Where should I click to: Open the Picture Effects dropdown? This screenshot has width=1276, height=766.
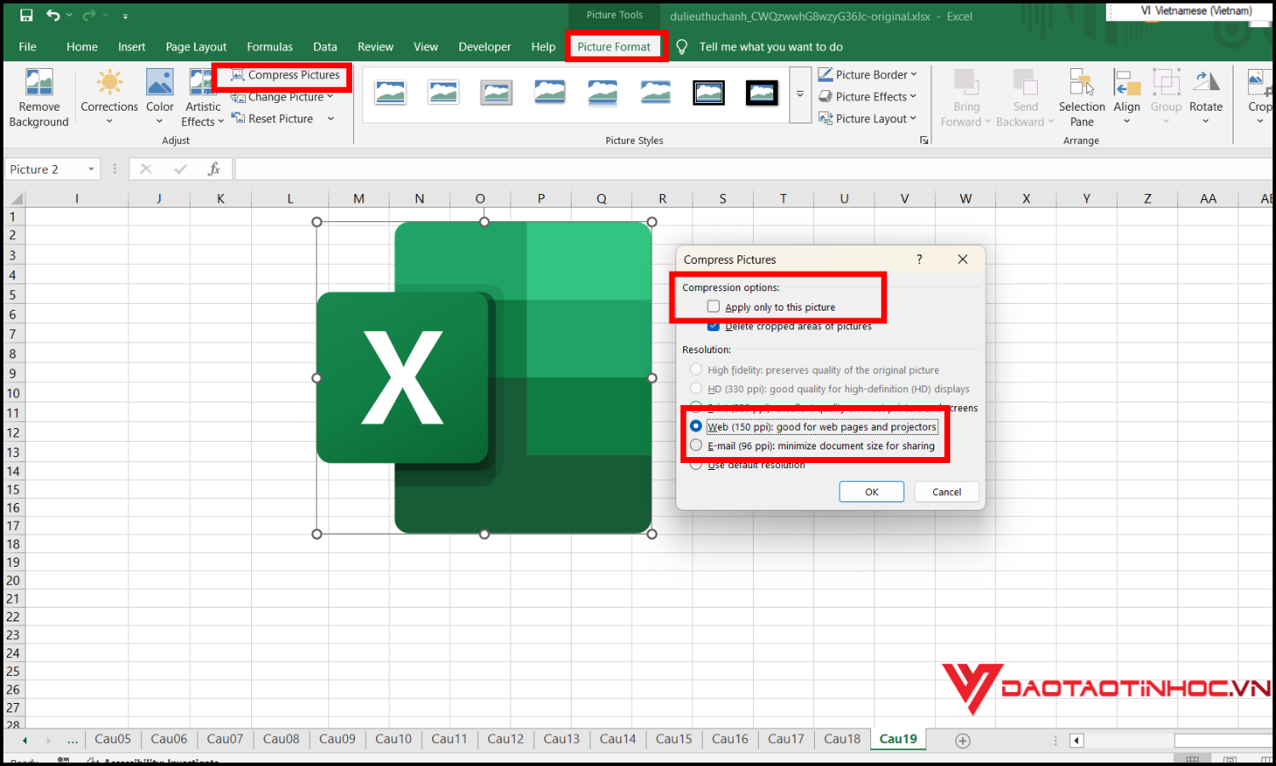[x=913, y=97]
